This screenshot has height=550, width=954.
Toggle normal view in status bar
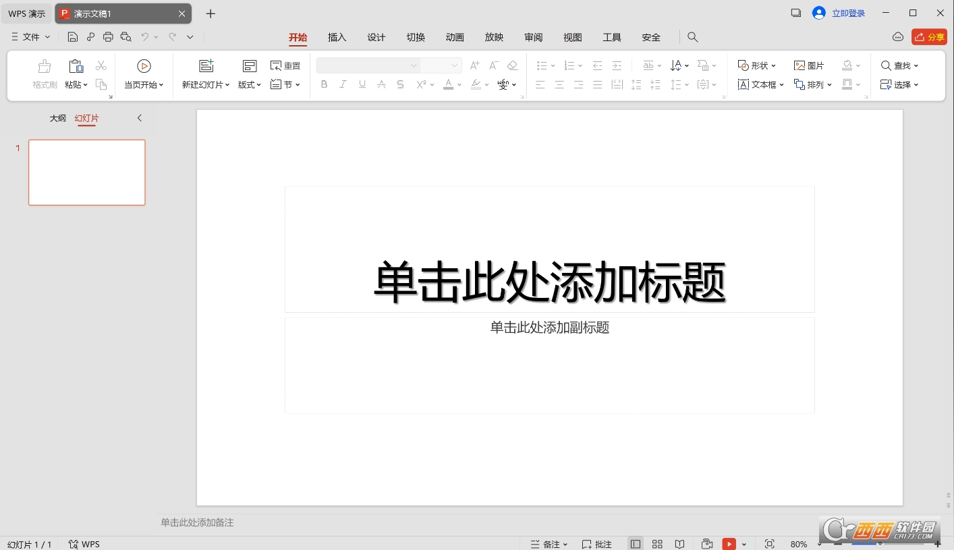[x=636, y=544]
